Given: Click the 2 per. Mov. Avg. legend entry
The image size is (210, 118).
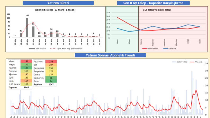Looking at the screenshot, I should click(x=66, y=49).
